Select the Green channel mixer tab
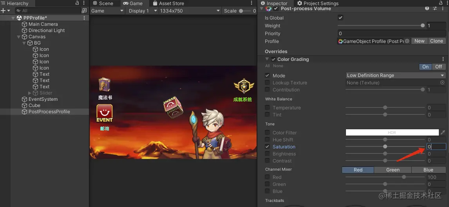 [393, 170]
